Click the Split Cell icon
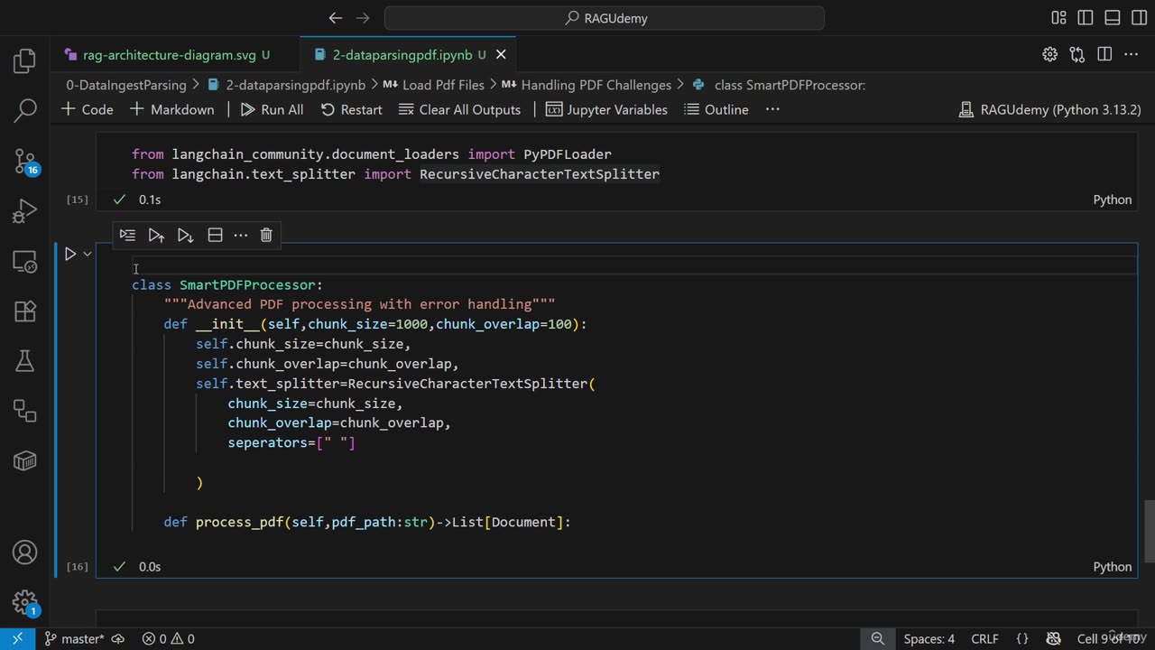This screenshot has height=650, width=1155. click(x=215, y=235)
